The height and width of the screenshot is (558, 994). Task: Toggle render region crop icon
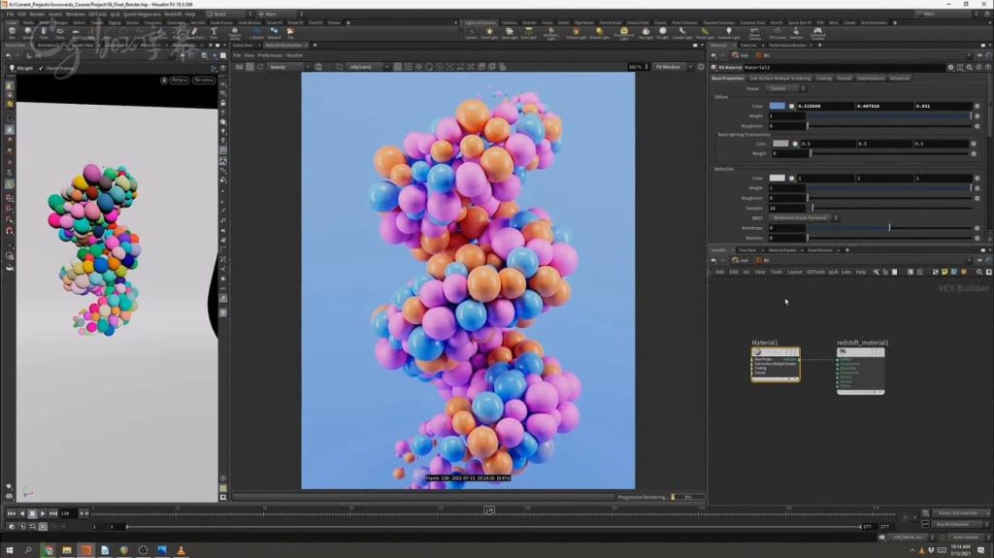point(339,67)
